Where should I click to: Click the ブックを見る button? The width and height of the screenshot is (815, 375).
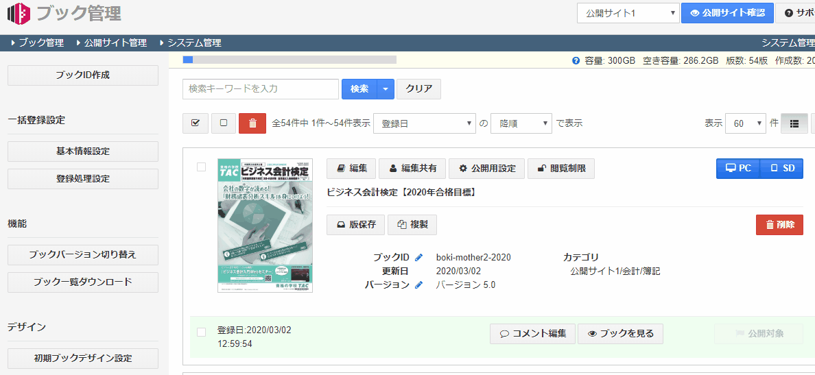pos(620,334)
